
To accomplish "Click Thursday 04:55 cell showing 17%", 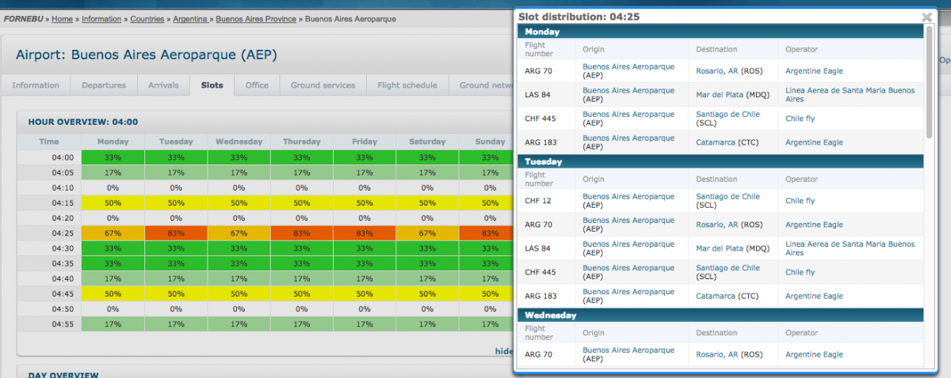I will click(301, 324).
